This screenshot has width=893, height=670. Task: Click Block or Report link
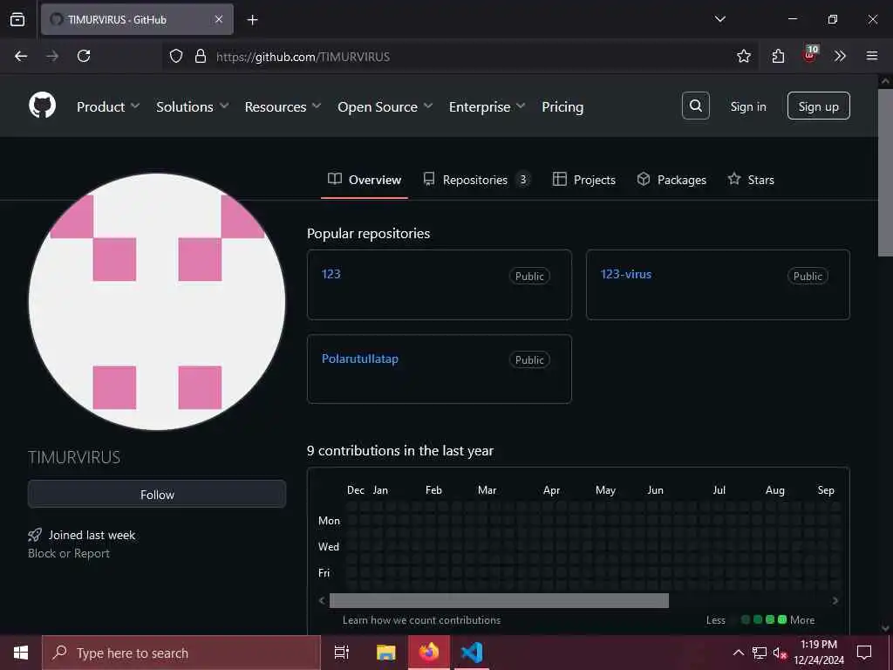(x=69, y=553)
